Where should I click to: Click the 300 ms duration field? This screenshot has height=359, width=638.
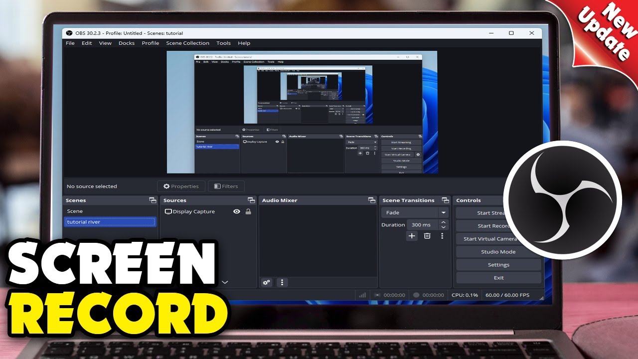click(x=423, y=225)
